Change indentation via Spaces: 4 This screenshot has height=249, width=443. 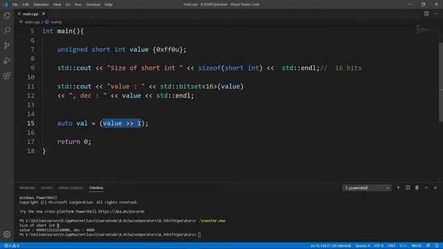coord(363,246)
